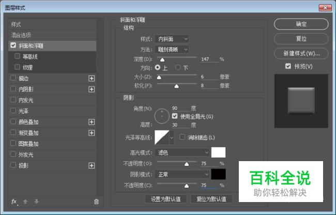Enable the 光泽 checkbox
The height and width of the screenshot is (215, 336).
[x=13, y=111]
